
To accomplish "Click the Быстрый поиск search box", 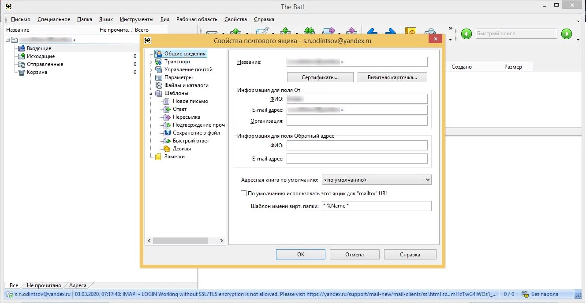I will (516, 34).
